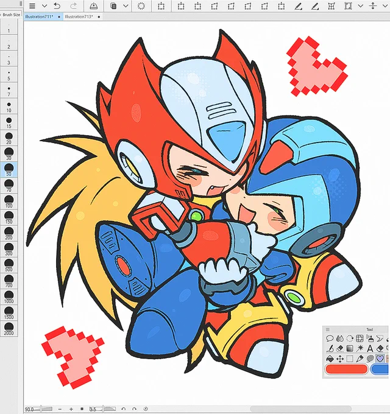This screenshot has width=390, height=414.
Task: Pick the blue sub color swatch
Action: coord(380,369)
